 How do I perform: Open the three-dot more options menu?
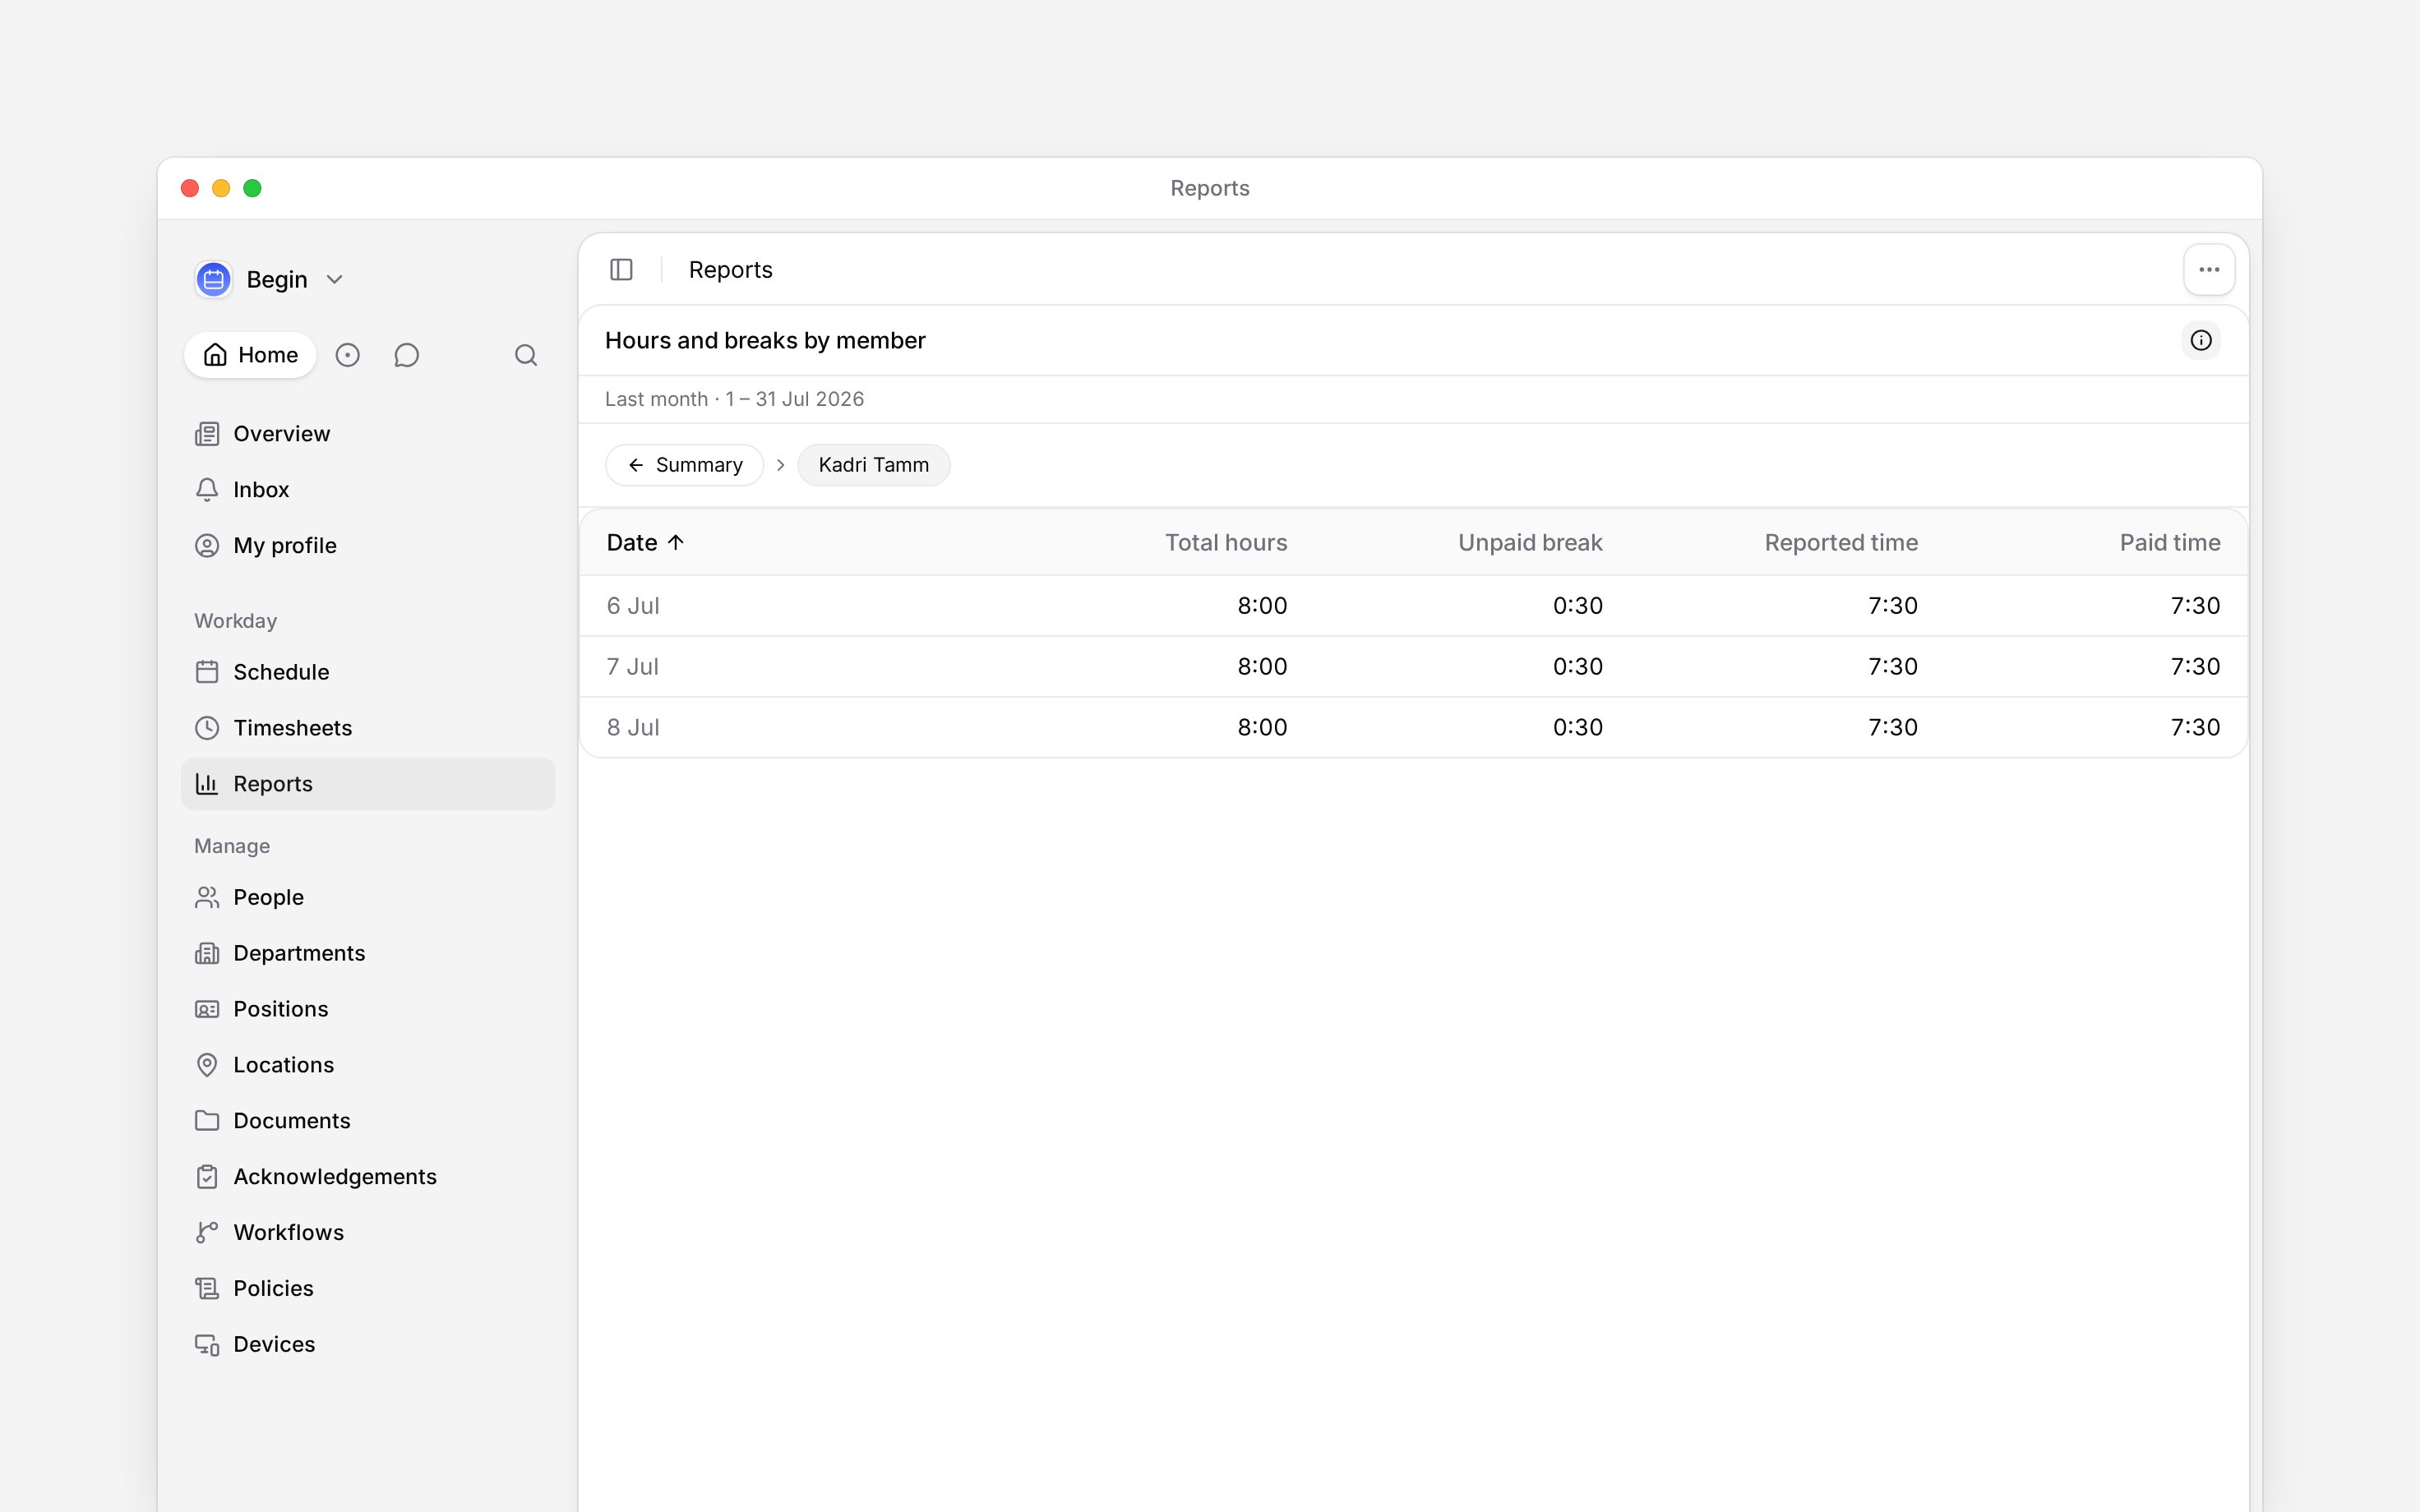pyautogui.click(x=2209, y=270)
